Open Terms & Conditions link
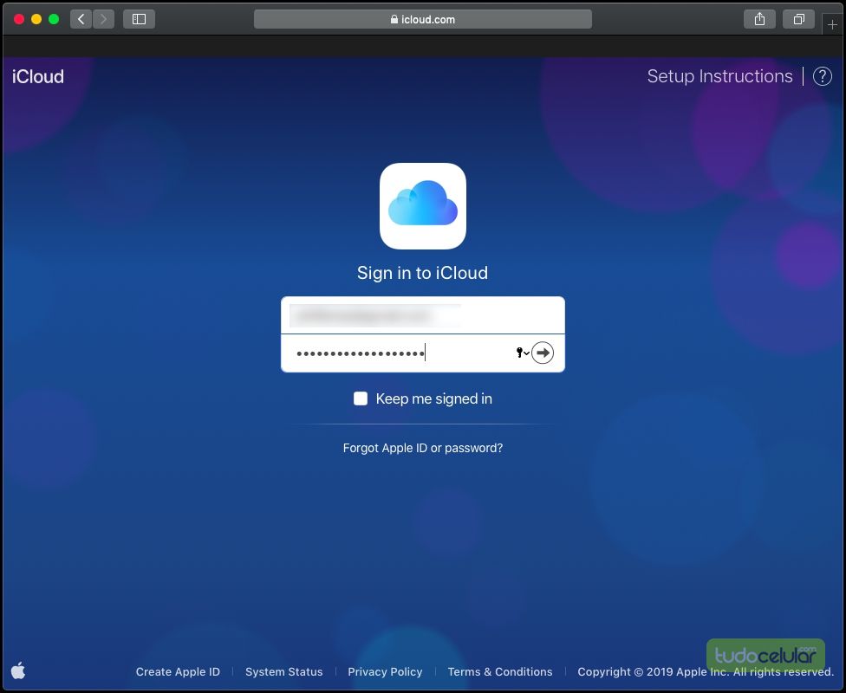The image size is (846, 693). (499, 671)
